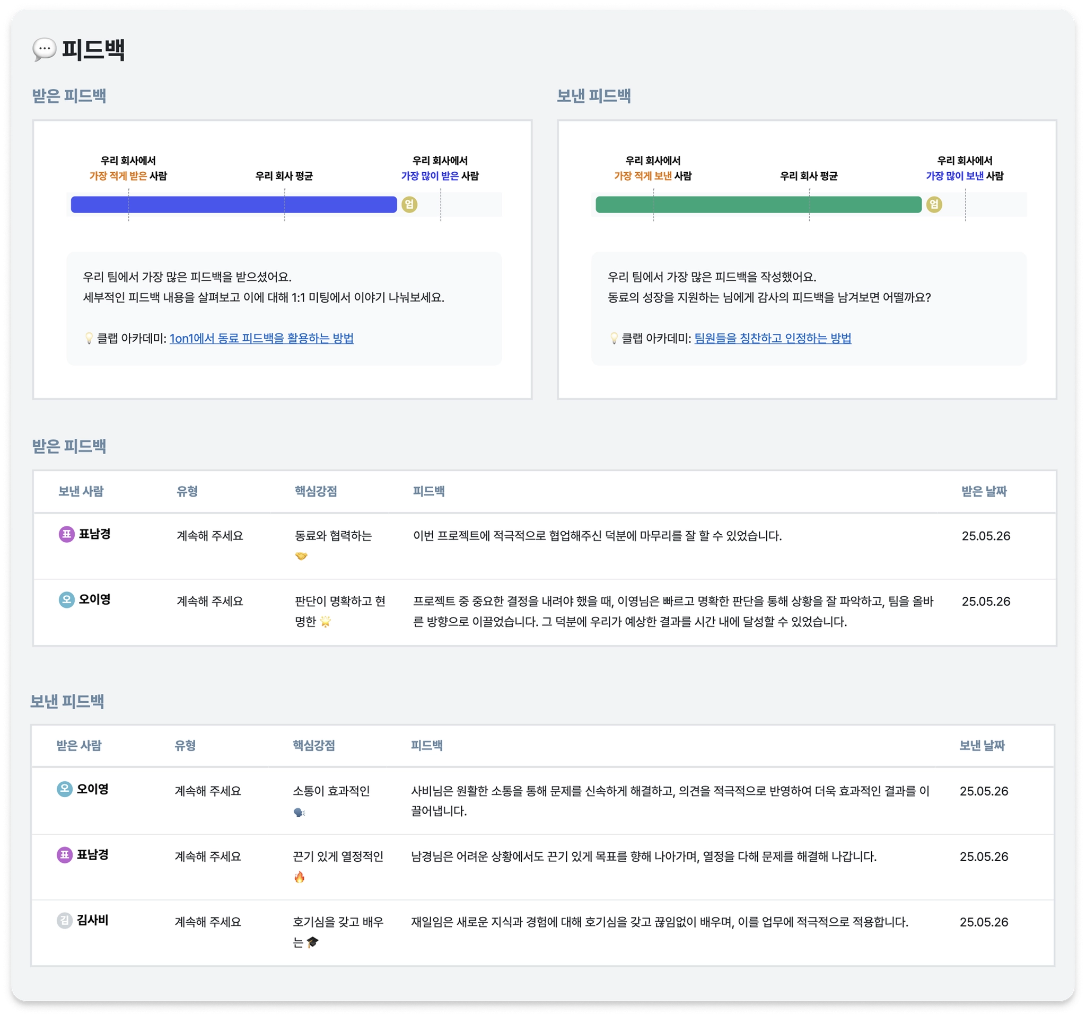Click the star emoji next to 명한
This screenshot has height=1016, width=1086.
click(326, 621)
